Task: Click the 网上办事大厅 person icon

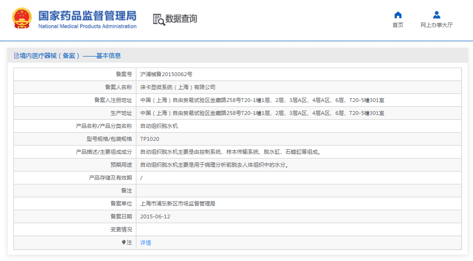Action: (x=436, y=15)
